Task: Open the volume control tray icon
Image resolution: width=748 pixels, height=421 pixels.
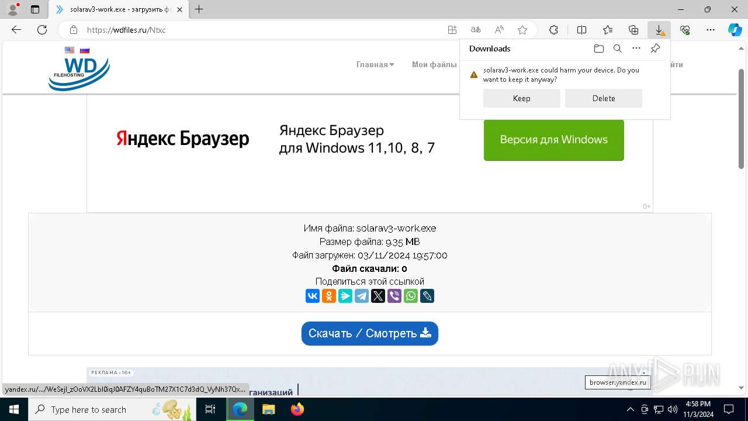Action: [673, 409]
